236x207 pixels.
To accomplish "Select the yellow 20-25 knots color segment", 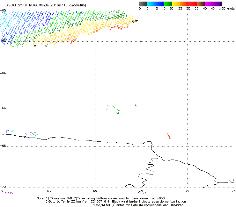I will click(x=176, y=4).
